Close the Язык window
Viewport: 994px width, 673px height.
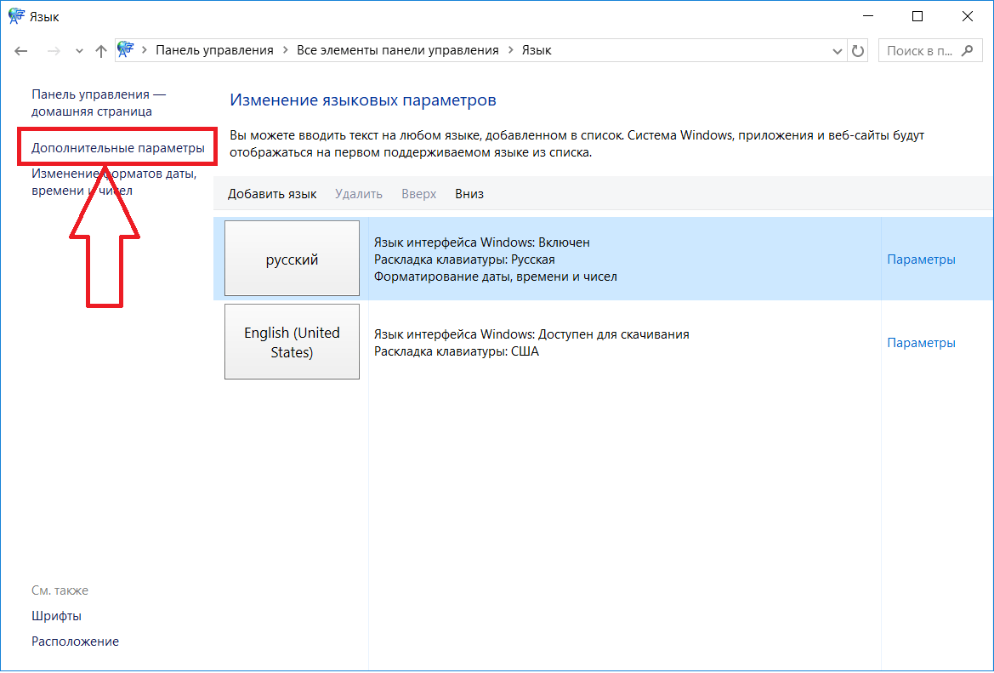pyautogui.click(x=968, y=17)
